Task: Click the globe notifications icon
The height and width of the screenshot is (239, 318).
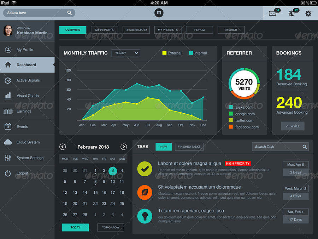Action: (x=291, y=13)
